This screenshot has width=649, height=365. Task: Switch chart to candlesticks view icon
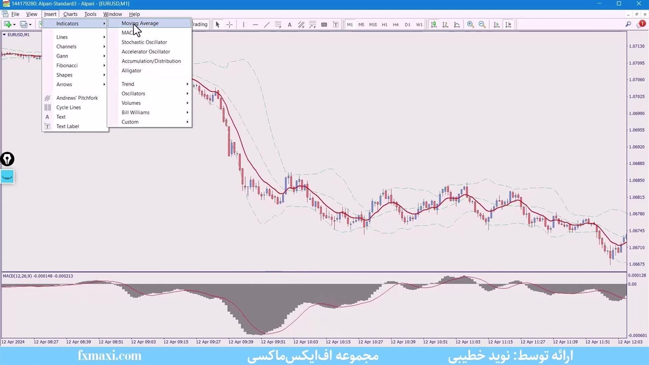point(445,24)
